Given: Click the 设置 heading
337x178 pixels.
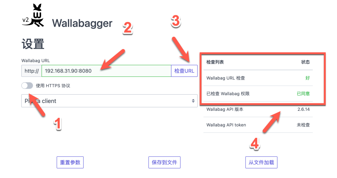Looking at the screenshot, I should [x=33, y=44].
